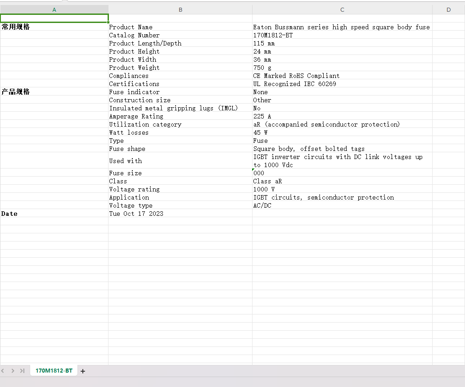465x387 pixels.
Task: Click the IGBT inverter circuits value cell
Action: [342, 160]
